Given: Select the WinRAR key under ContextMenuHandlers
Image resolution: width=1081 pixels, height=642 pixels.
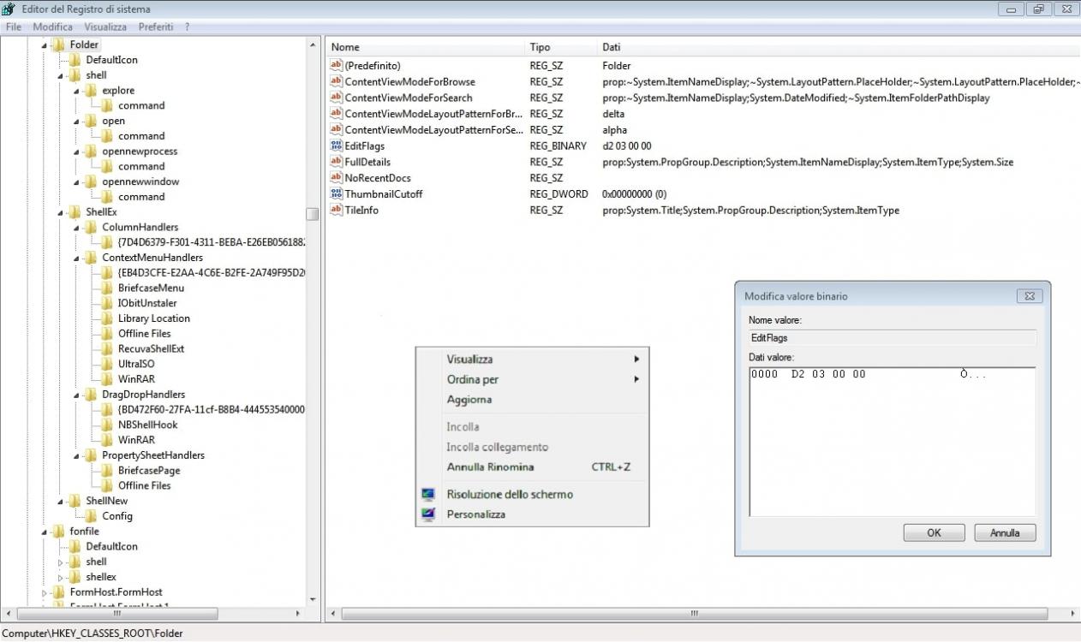Looking at the screenshot, I should coord(136,379).
